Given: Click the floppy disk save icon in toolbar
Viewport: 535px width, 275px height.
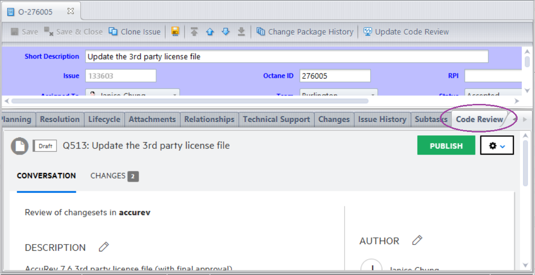Looking at the screenshot, I should point(175,32).
